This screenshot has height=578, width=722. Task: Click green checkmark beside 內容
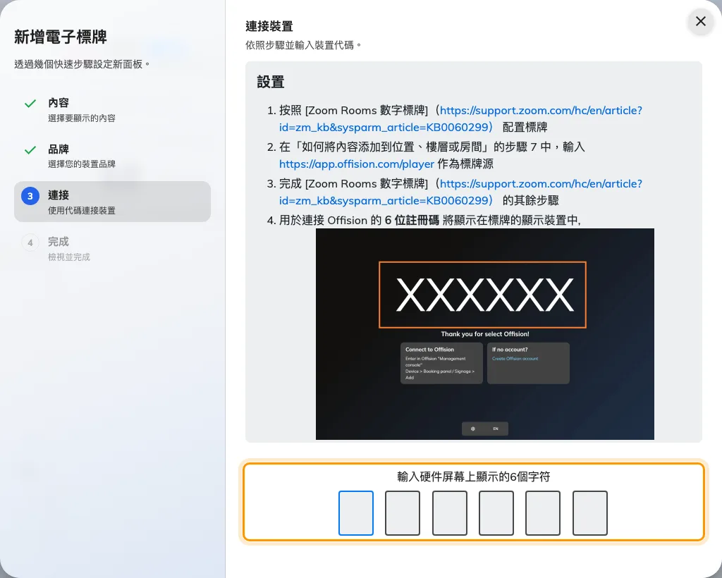click(30, 104)
